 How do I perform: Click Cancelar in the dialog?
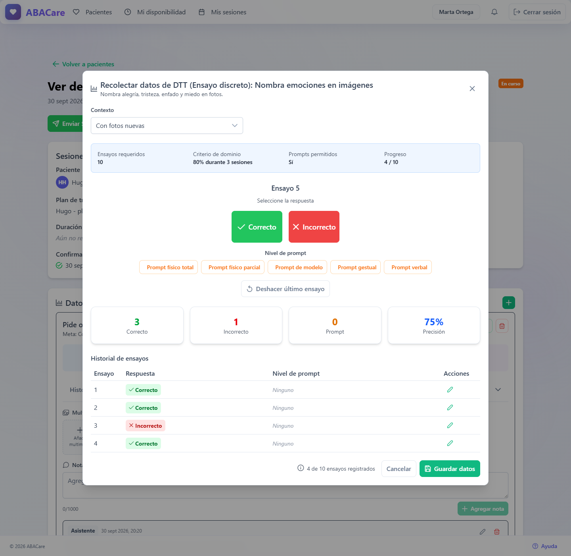(x=399, y=469)
